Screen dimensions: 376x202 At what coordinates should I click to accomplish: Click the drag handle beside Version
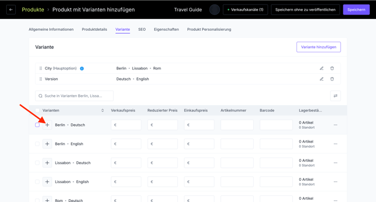[40, 79]
